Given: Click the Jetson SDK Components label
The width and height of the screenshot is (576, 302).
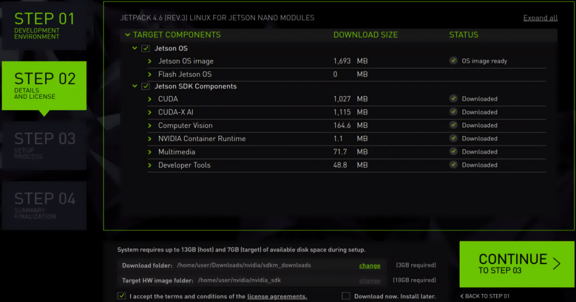Looking at the screenshot, I should coord(195,86).
